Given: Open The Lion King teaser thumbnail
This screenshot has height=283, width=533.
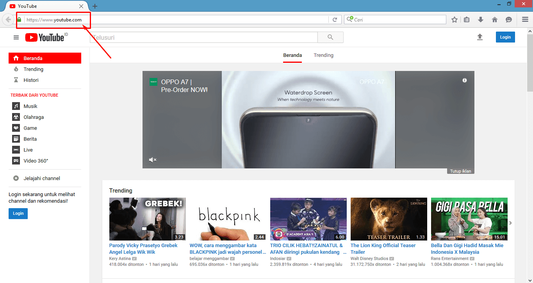Looking at the screenshot, I should pos(389,219).
